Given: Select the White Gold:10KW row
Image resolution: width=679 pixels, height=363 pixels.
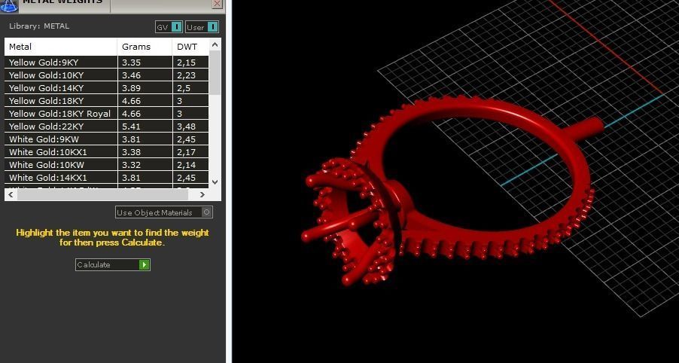Looking at the screenshot, I should 107,165.
